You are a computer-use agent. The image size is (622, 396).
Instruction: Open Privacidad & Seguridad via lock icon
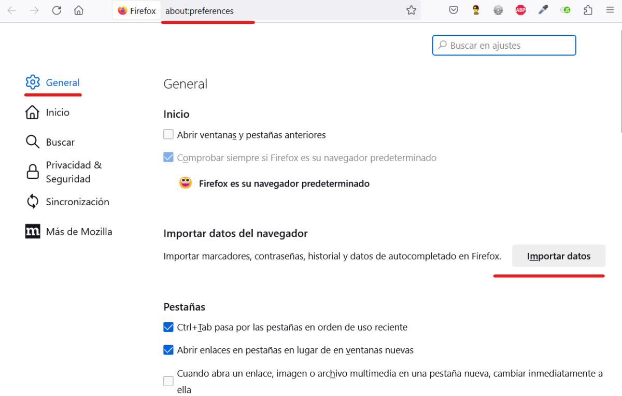tap(32, 172)
